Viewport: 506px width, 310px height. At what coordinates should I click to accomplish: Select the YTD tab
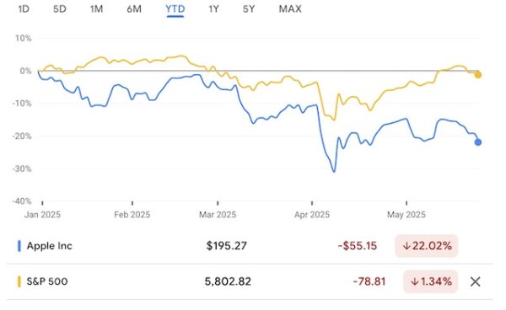[x=175, y=9]
